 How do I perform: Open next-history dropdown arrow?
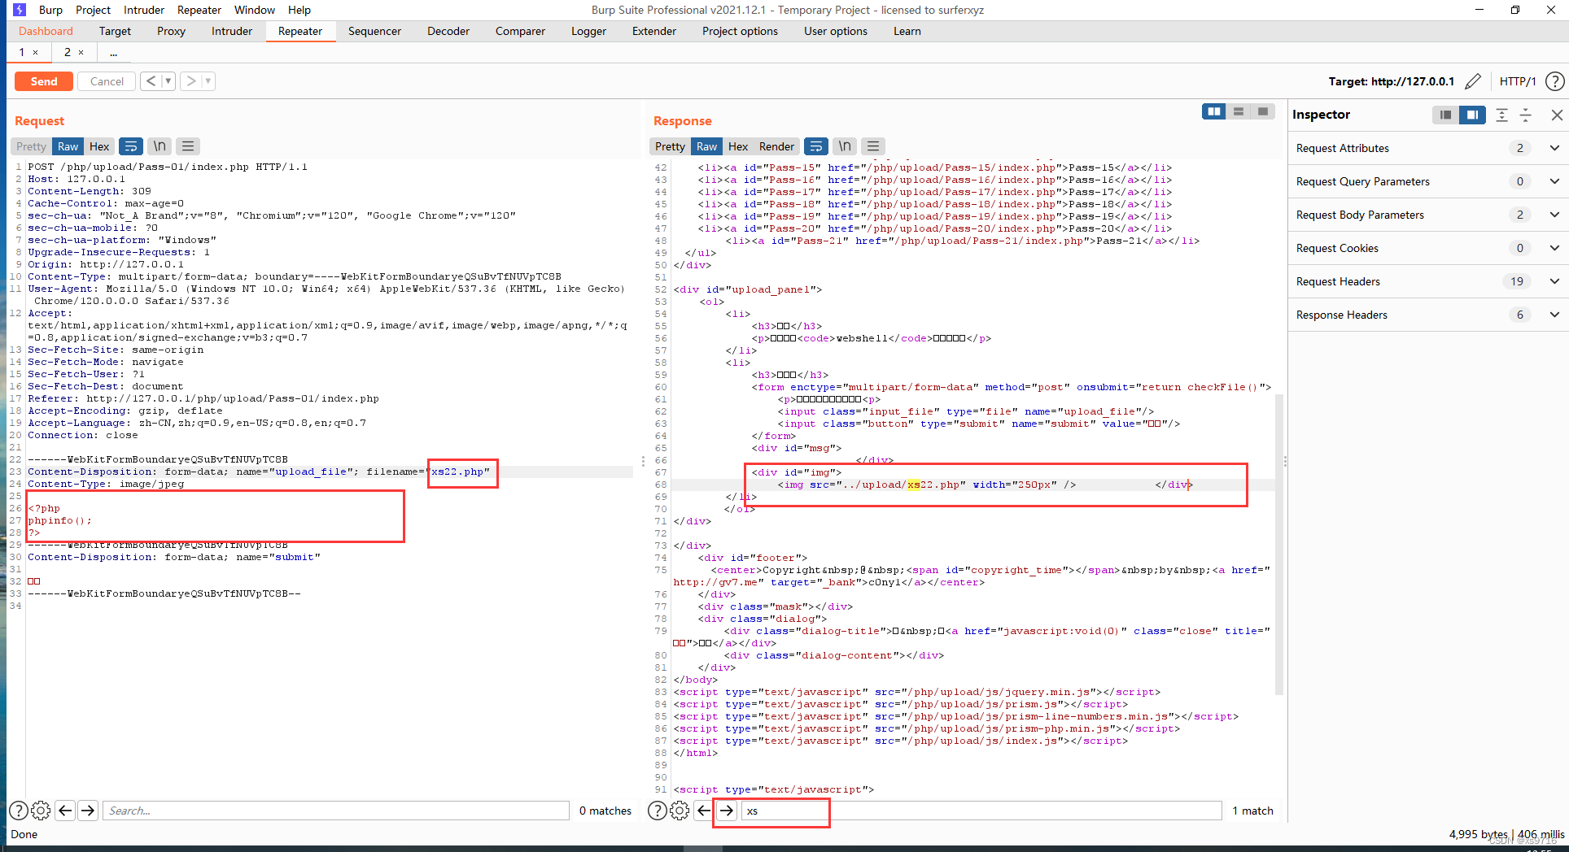[208, 81]
